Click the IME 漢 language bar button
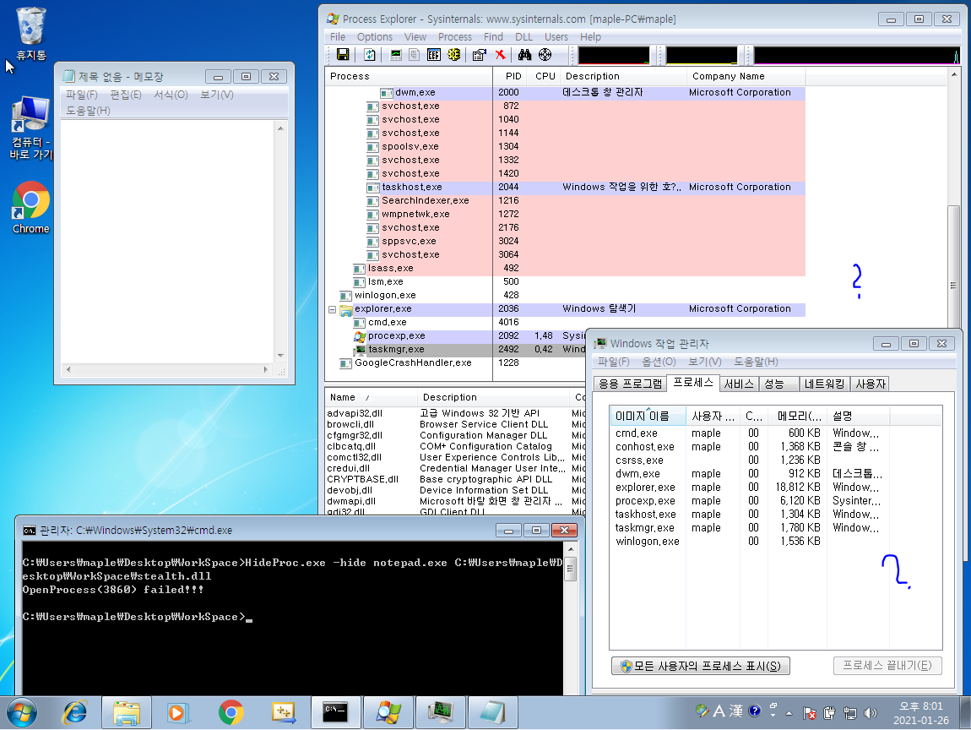Screen dimensions: 971x730 coord(735,711)
